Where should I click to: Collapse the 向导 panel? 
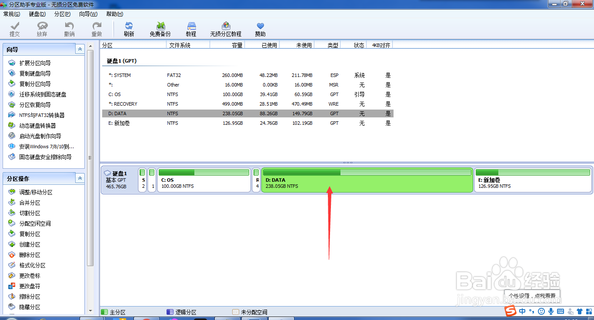[x=80, y=50]
